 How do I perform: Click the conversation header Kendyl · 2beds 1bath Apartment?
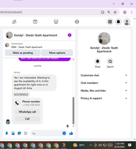point(35,35)
